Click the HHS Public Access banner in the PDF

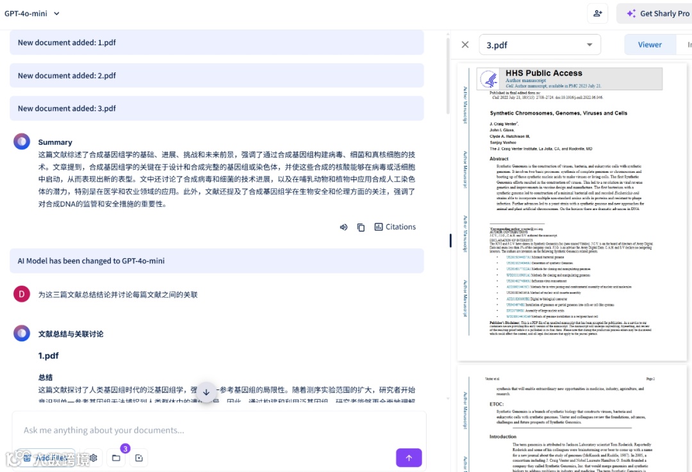[570, 79]
